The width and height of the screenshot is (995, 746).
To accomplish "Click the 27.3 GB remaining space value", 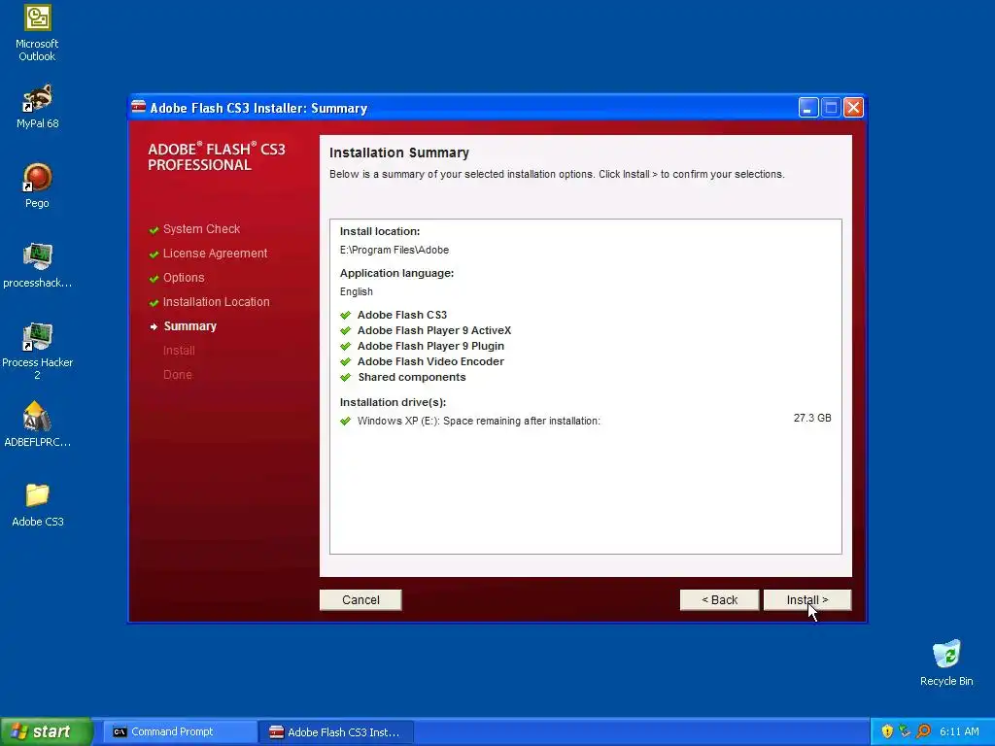I will [812, 418].
